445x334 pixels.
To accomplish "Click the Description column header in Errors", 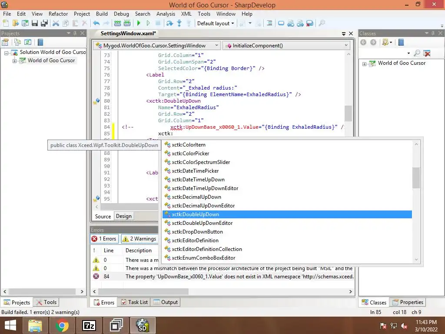I will point(139,250).
